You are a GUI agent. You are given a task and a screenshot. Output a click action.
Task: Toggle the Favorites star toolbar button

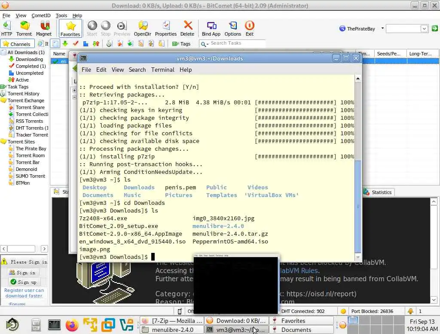(x=70, y=28)
